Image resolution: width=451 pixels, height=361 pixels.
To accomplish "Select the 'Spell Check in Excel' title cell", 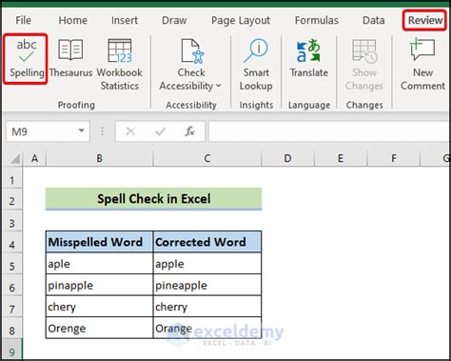I will click(x=153, y=199).
